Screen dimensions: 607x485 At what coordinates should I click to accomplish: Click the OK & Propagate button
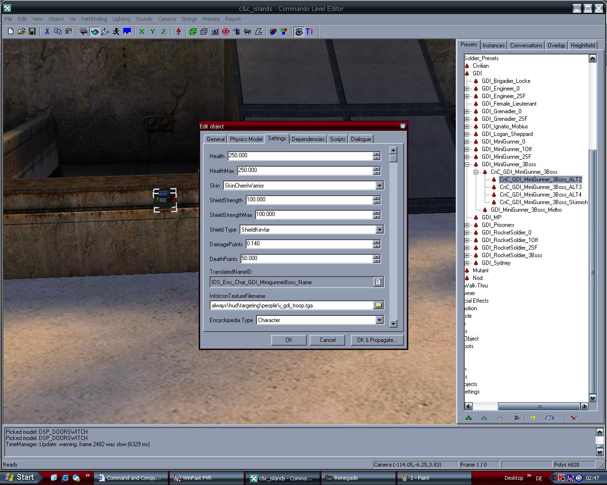[377, 340]
